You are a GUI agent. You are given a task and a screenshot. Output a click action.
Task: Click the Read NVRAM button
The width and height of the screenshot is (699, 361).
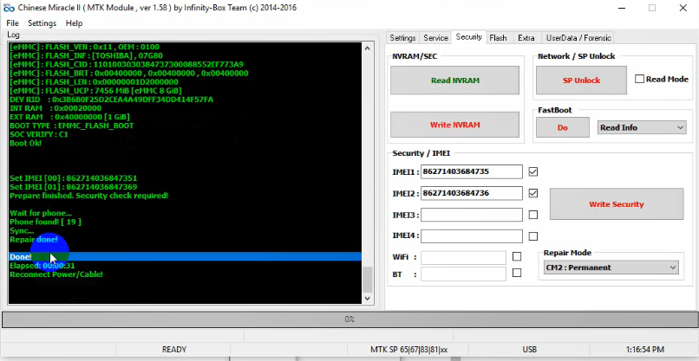pyautogui.click(x=454, y=81)
